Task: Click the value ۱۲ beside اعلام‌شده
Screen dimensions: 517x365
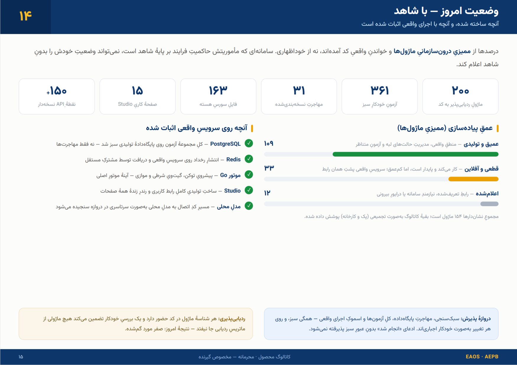Action: (x=267, y=193)
